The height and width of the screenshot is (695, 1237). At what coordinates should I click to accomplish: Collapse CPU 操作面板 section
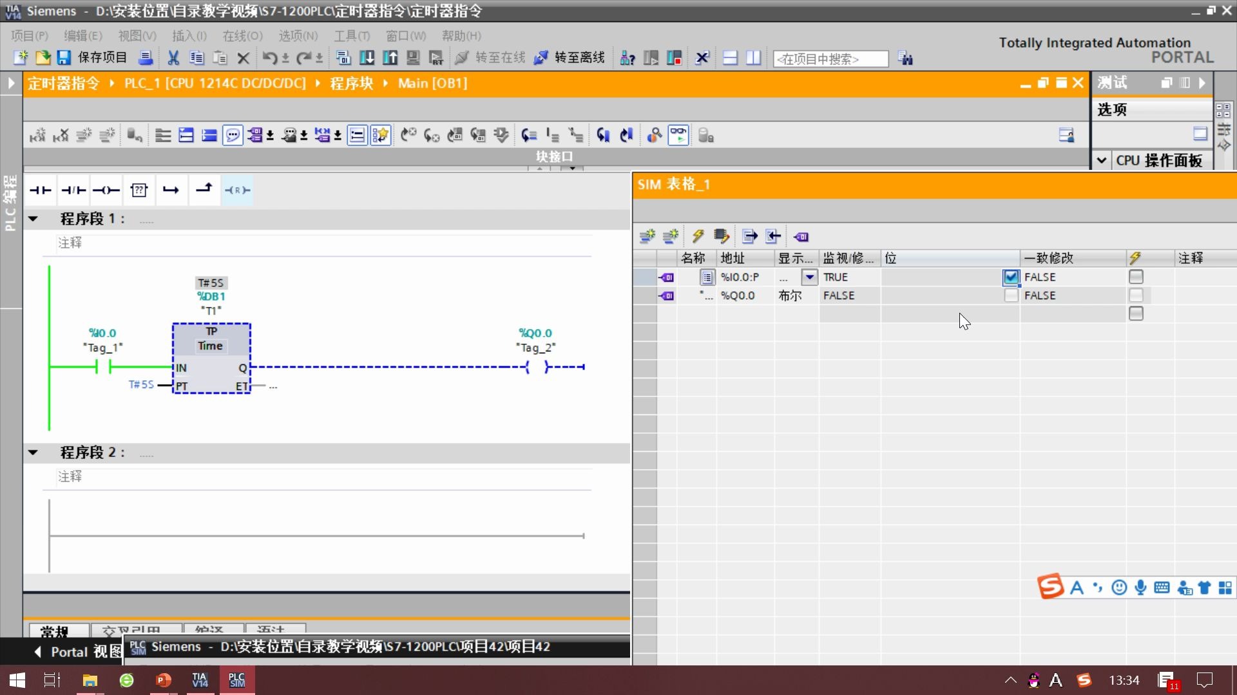tap(1102, 160)
